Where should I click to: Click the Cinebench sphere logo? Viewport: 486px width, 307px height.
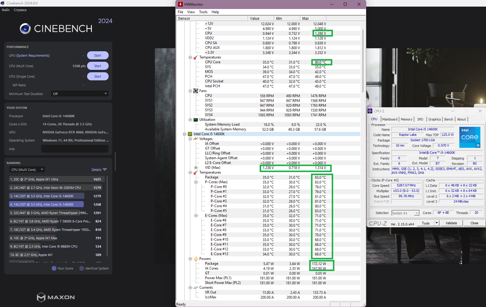coord(25,28)
